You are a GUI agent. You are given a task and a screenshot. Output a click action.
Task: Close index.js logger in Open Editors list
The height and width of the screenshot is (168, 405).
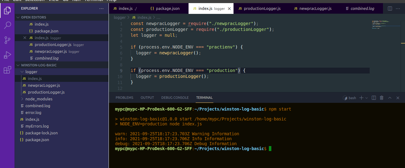pyautogui.click(x=25, y=38)
